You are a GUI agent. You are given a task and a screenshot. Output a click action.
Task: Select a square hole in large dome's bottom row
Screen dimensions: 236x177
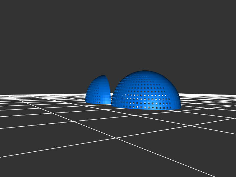147,107
